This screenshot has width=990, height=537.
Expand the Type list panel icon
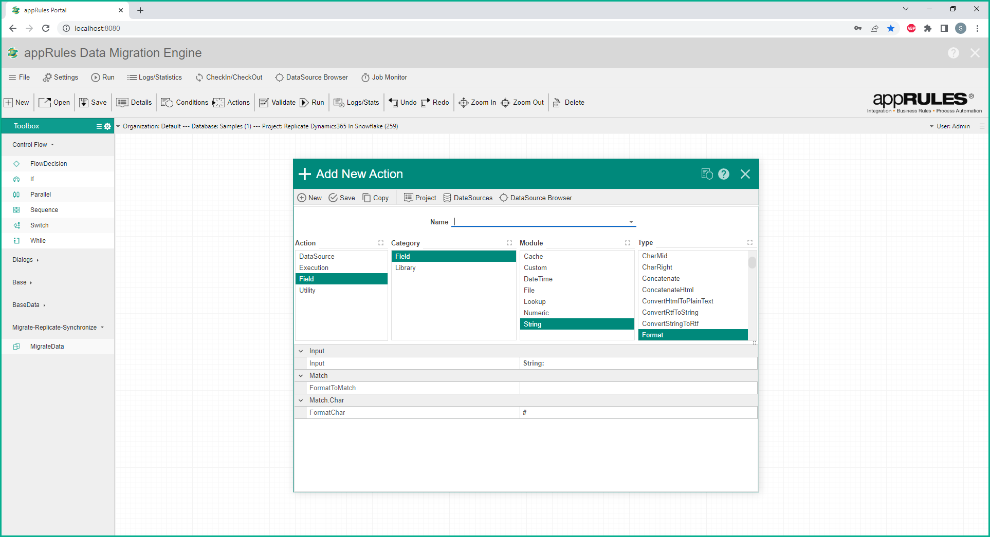[x=750, y=243]
